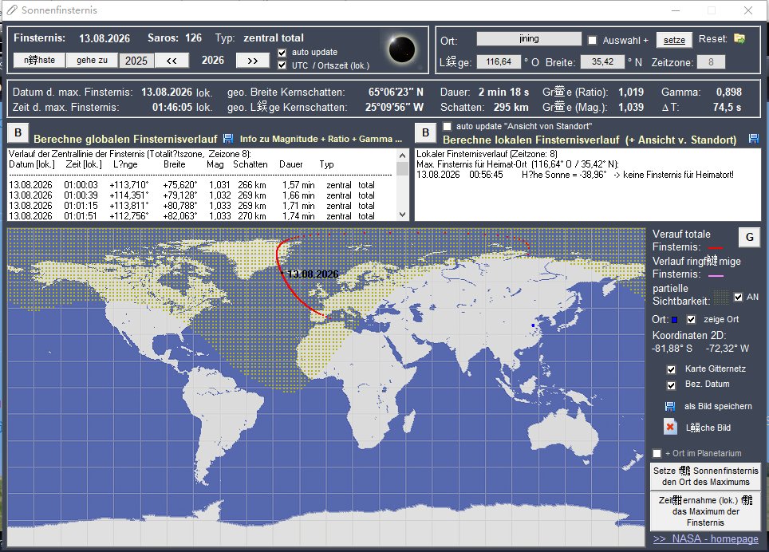Enable the 'Auswahl +' checkbox
Viewport: 769px width, 552px height.
coord(593,40)
